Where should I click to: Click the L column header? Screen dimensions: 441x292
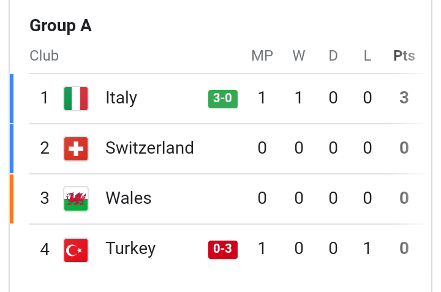coord(367,56)
